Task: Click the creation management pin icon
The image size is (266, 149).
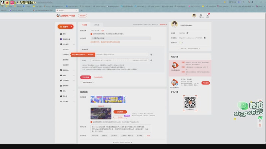Action: (x=61, y=44)
